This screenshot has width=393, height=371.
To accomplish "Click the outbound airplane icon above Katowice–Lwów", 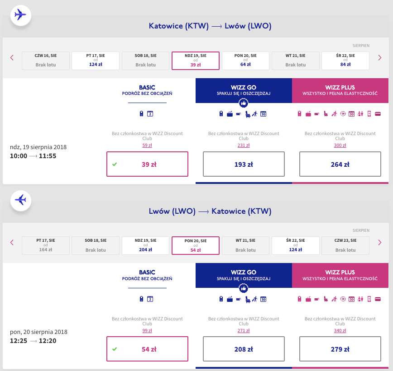I will (x=21, y=15).
